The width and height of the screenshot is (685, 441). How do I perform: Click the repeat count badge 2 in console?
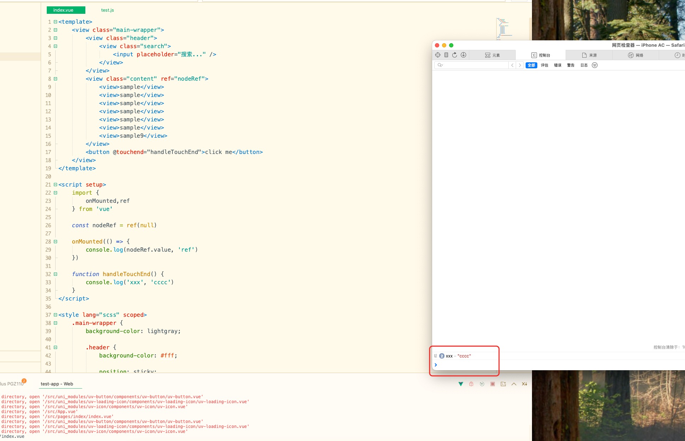point(442,356)
